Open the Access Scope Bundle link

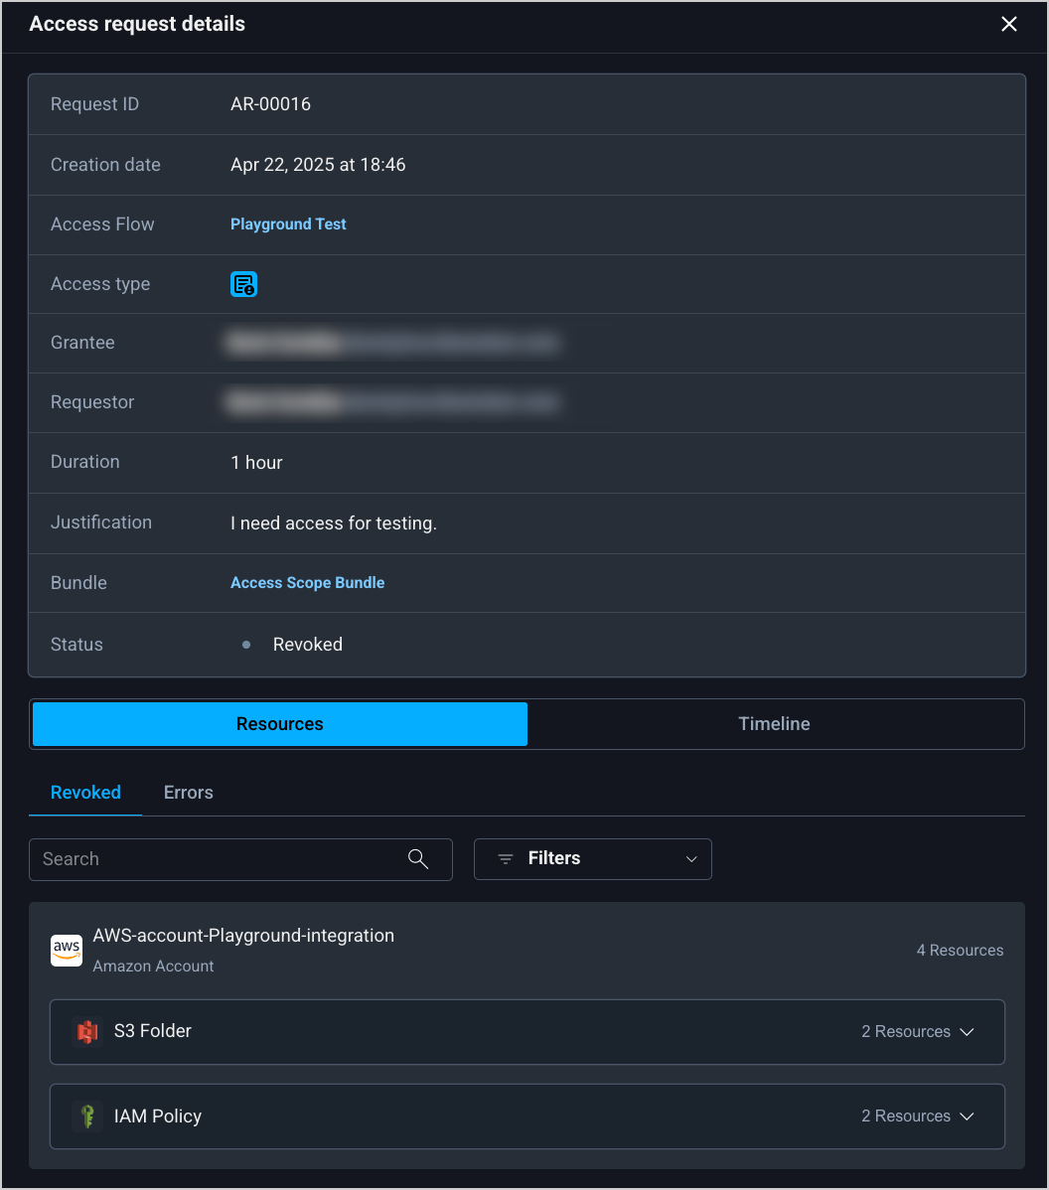point(307,583)
